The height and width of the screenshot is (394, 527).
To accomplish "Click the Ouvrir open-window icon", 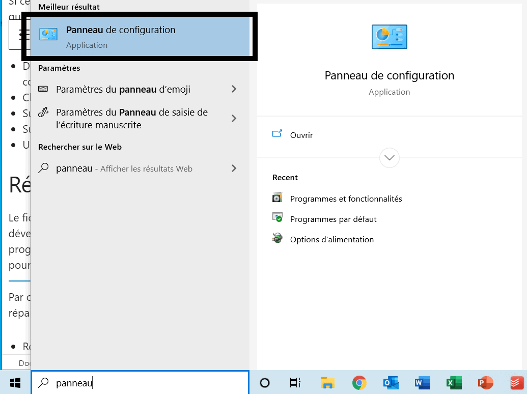I will (277, 134).
